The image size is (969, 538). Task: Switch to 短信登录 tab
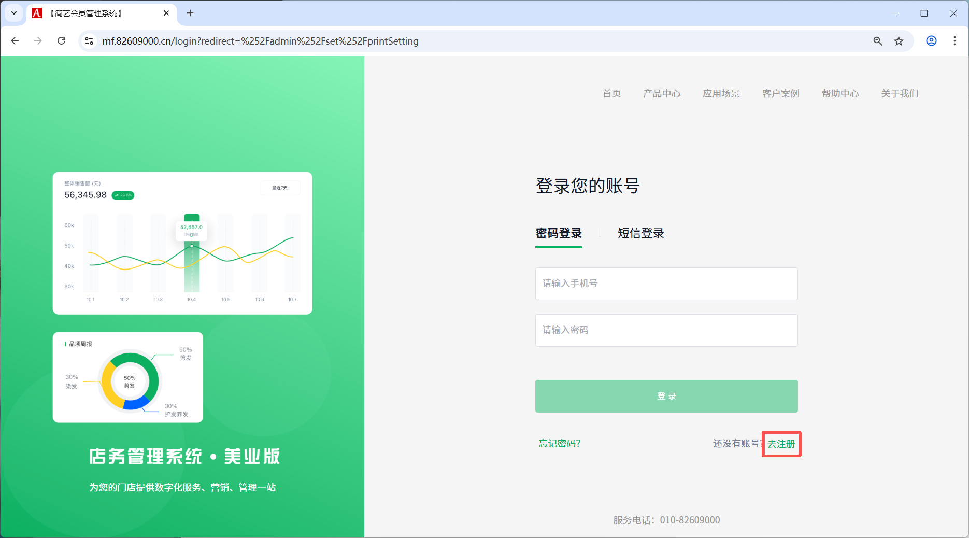click(x=640, y=233)
